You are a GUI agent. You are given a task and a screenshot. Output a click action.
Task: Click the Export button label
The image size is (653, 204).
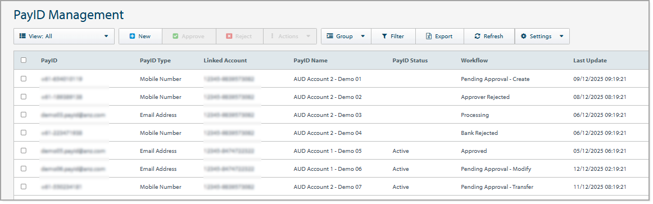click(x=444, y=36)
